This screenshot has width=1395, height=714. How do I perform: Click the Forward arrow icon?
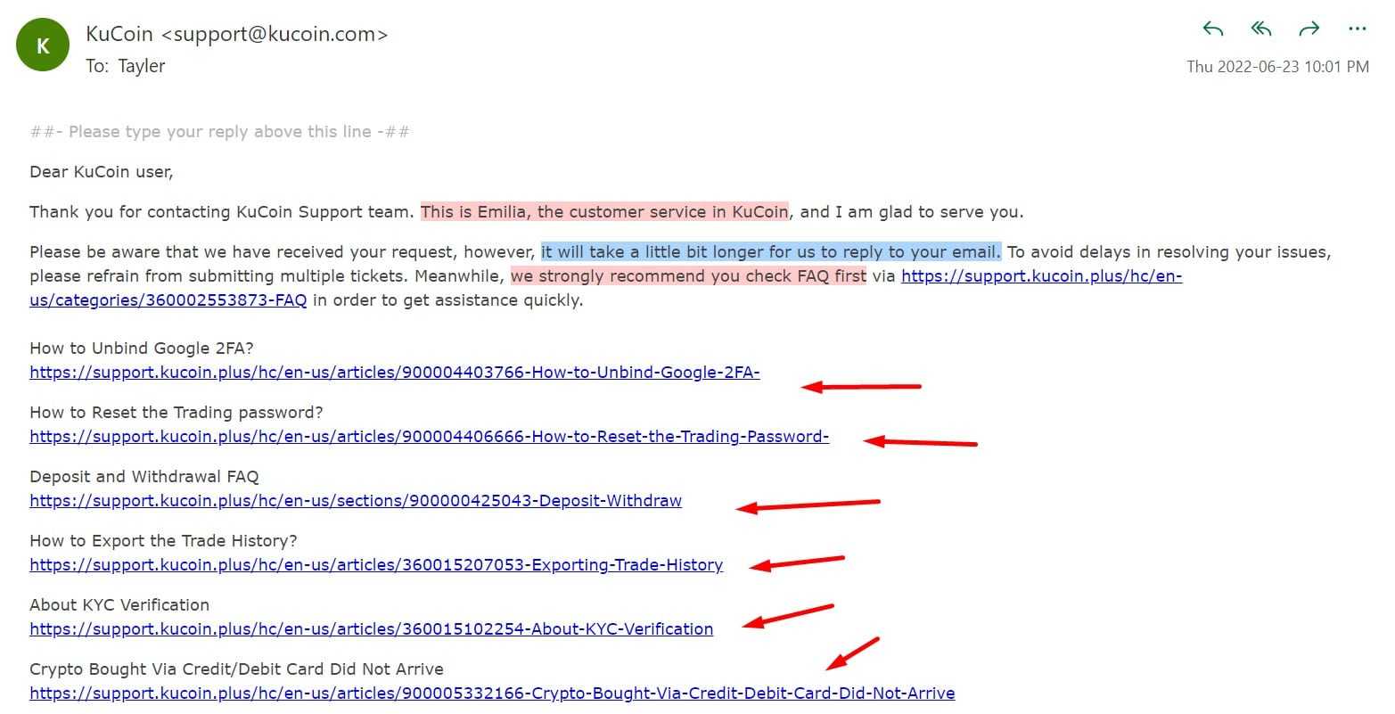click(1309, 29)
